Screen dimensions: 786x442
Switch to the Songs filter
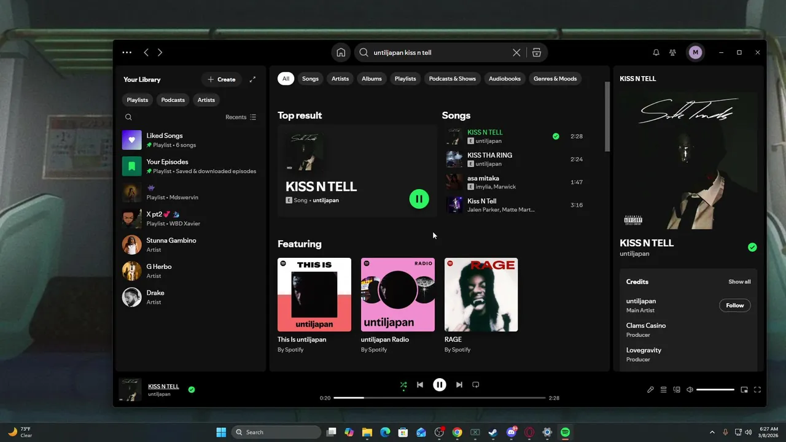310,79
